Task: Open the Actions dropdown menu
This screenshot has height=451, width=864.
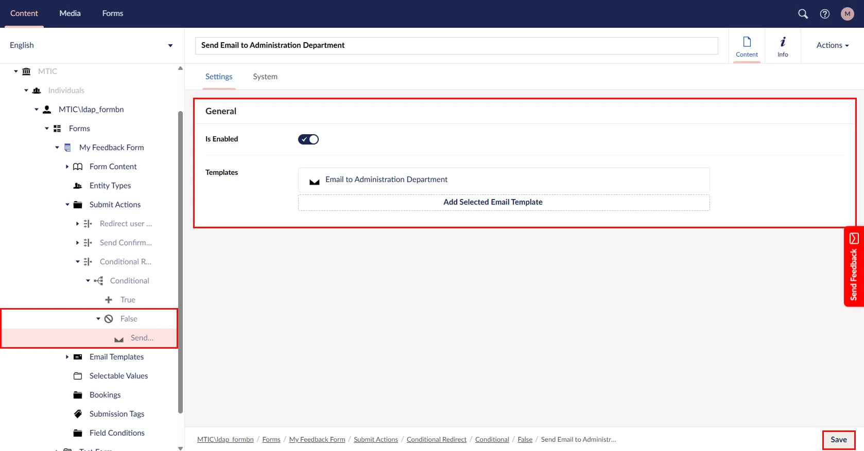Action: (832, 45)
